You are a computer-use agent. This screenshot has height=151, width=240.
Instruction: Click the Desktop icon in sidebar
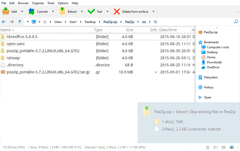coord(203,52)
